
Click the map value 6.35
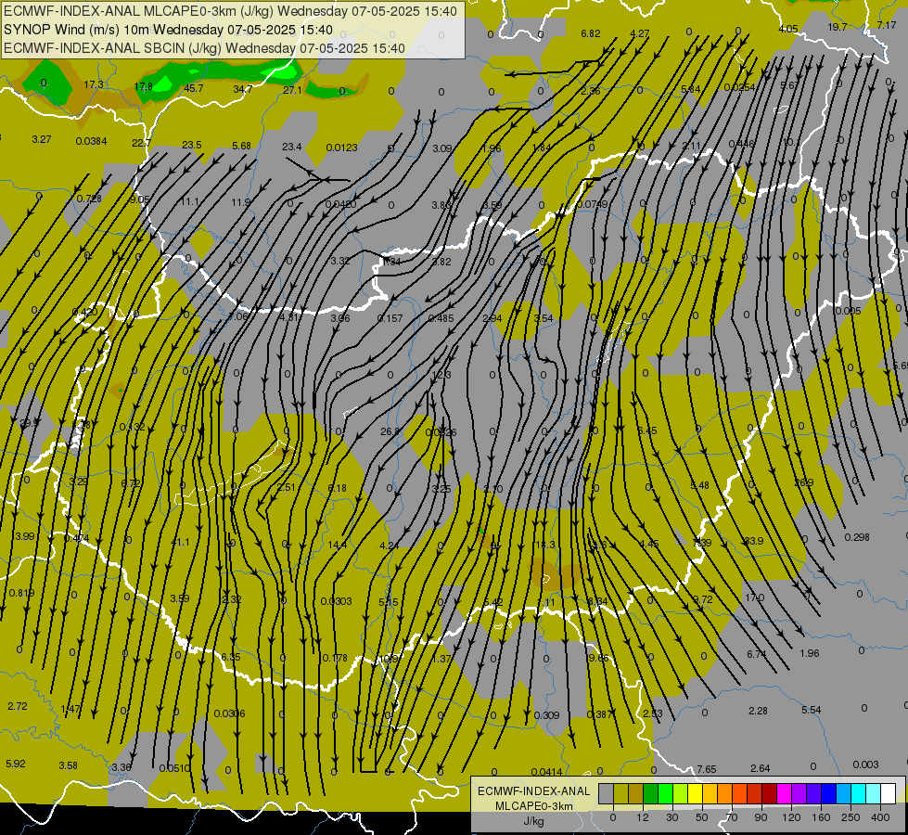230,657
